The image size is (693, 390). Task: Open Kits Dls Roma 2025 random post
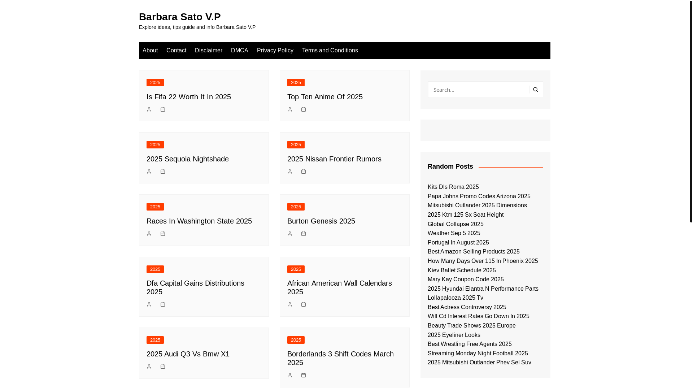[453, 187]
